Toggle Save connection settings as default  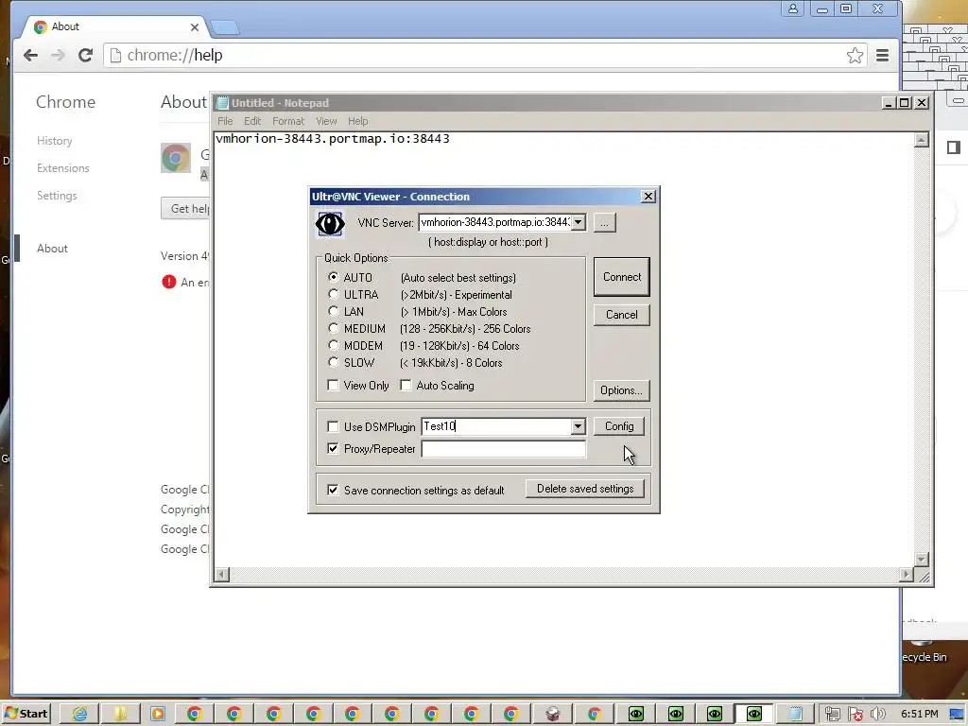coord(334,491)
